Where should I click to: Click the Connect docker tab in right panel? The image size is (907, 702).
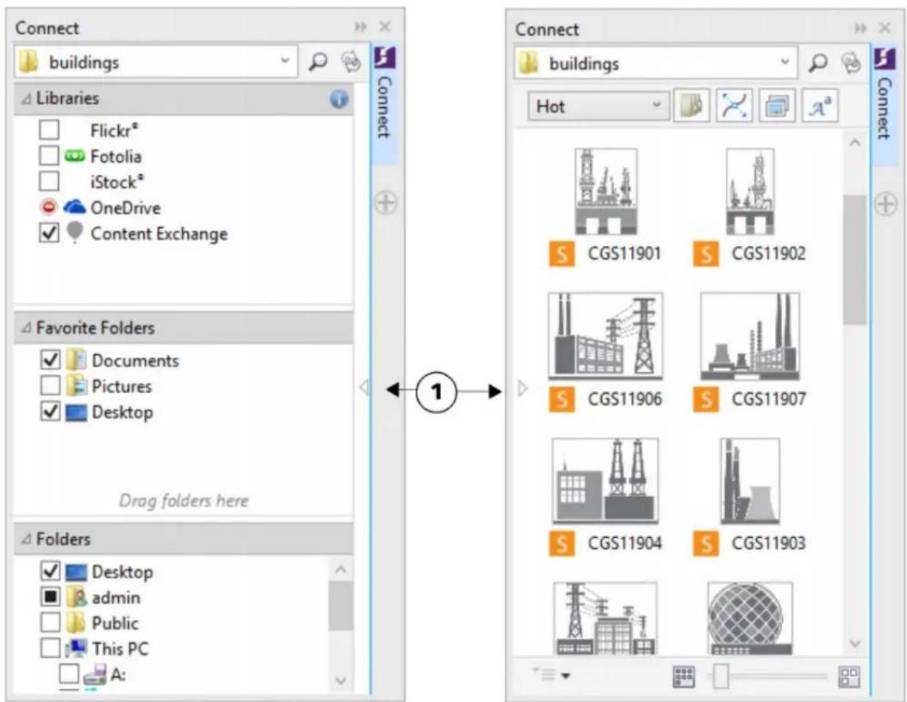tap(884, 106)
